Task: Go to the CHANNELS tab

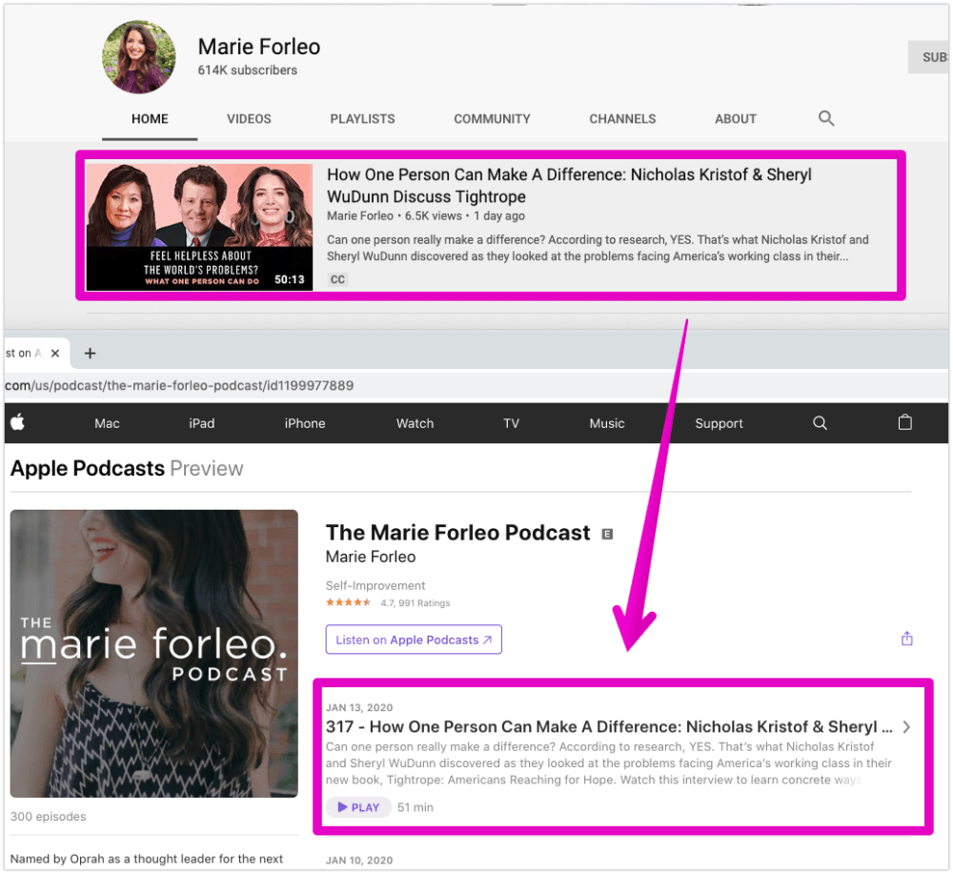Action: click(622, 118)
